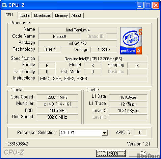The image size is (161, 159).
Task: Click the CPU-Z title bar app icon
Action: 4,5
